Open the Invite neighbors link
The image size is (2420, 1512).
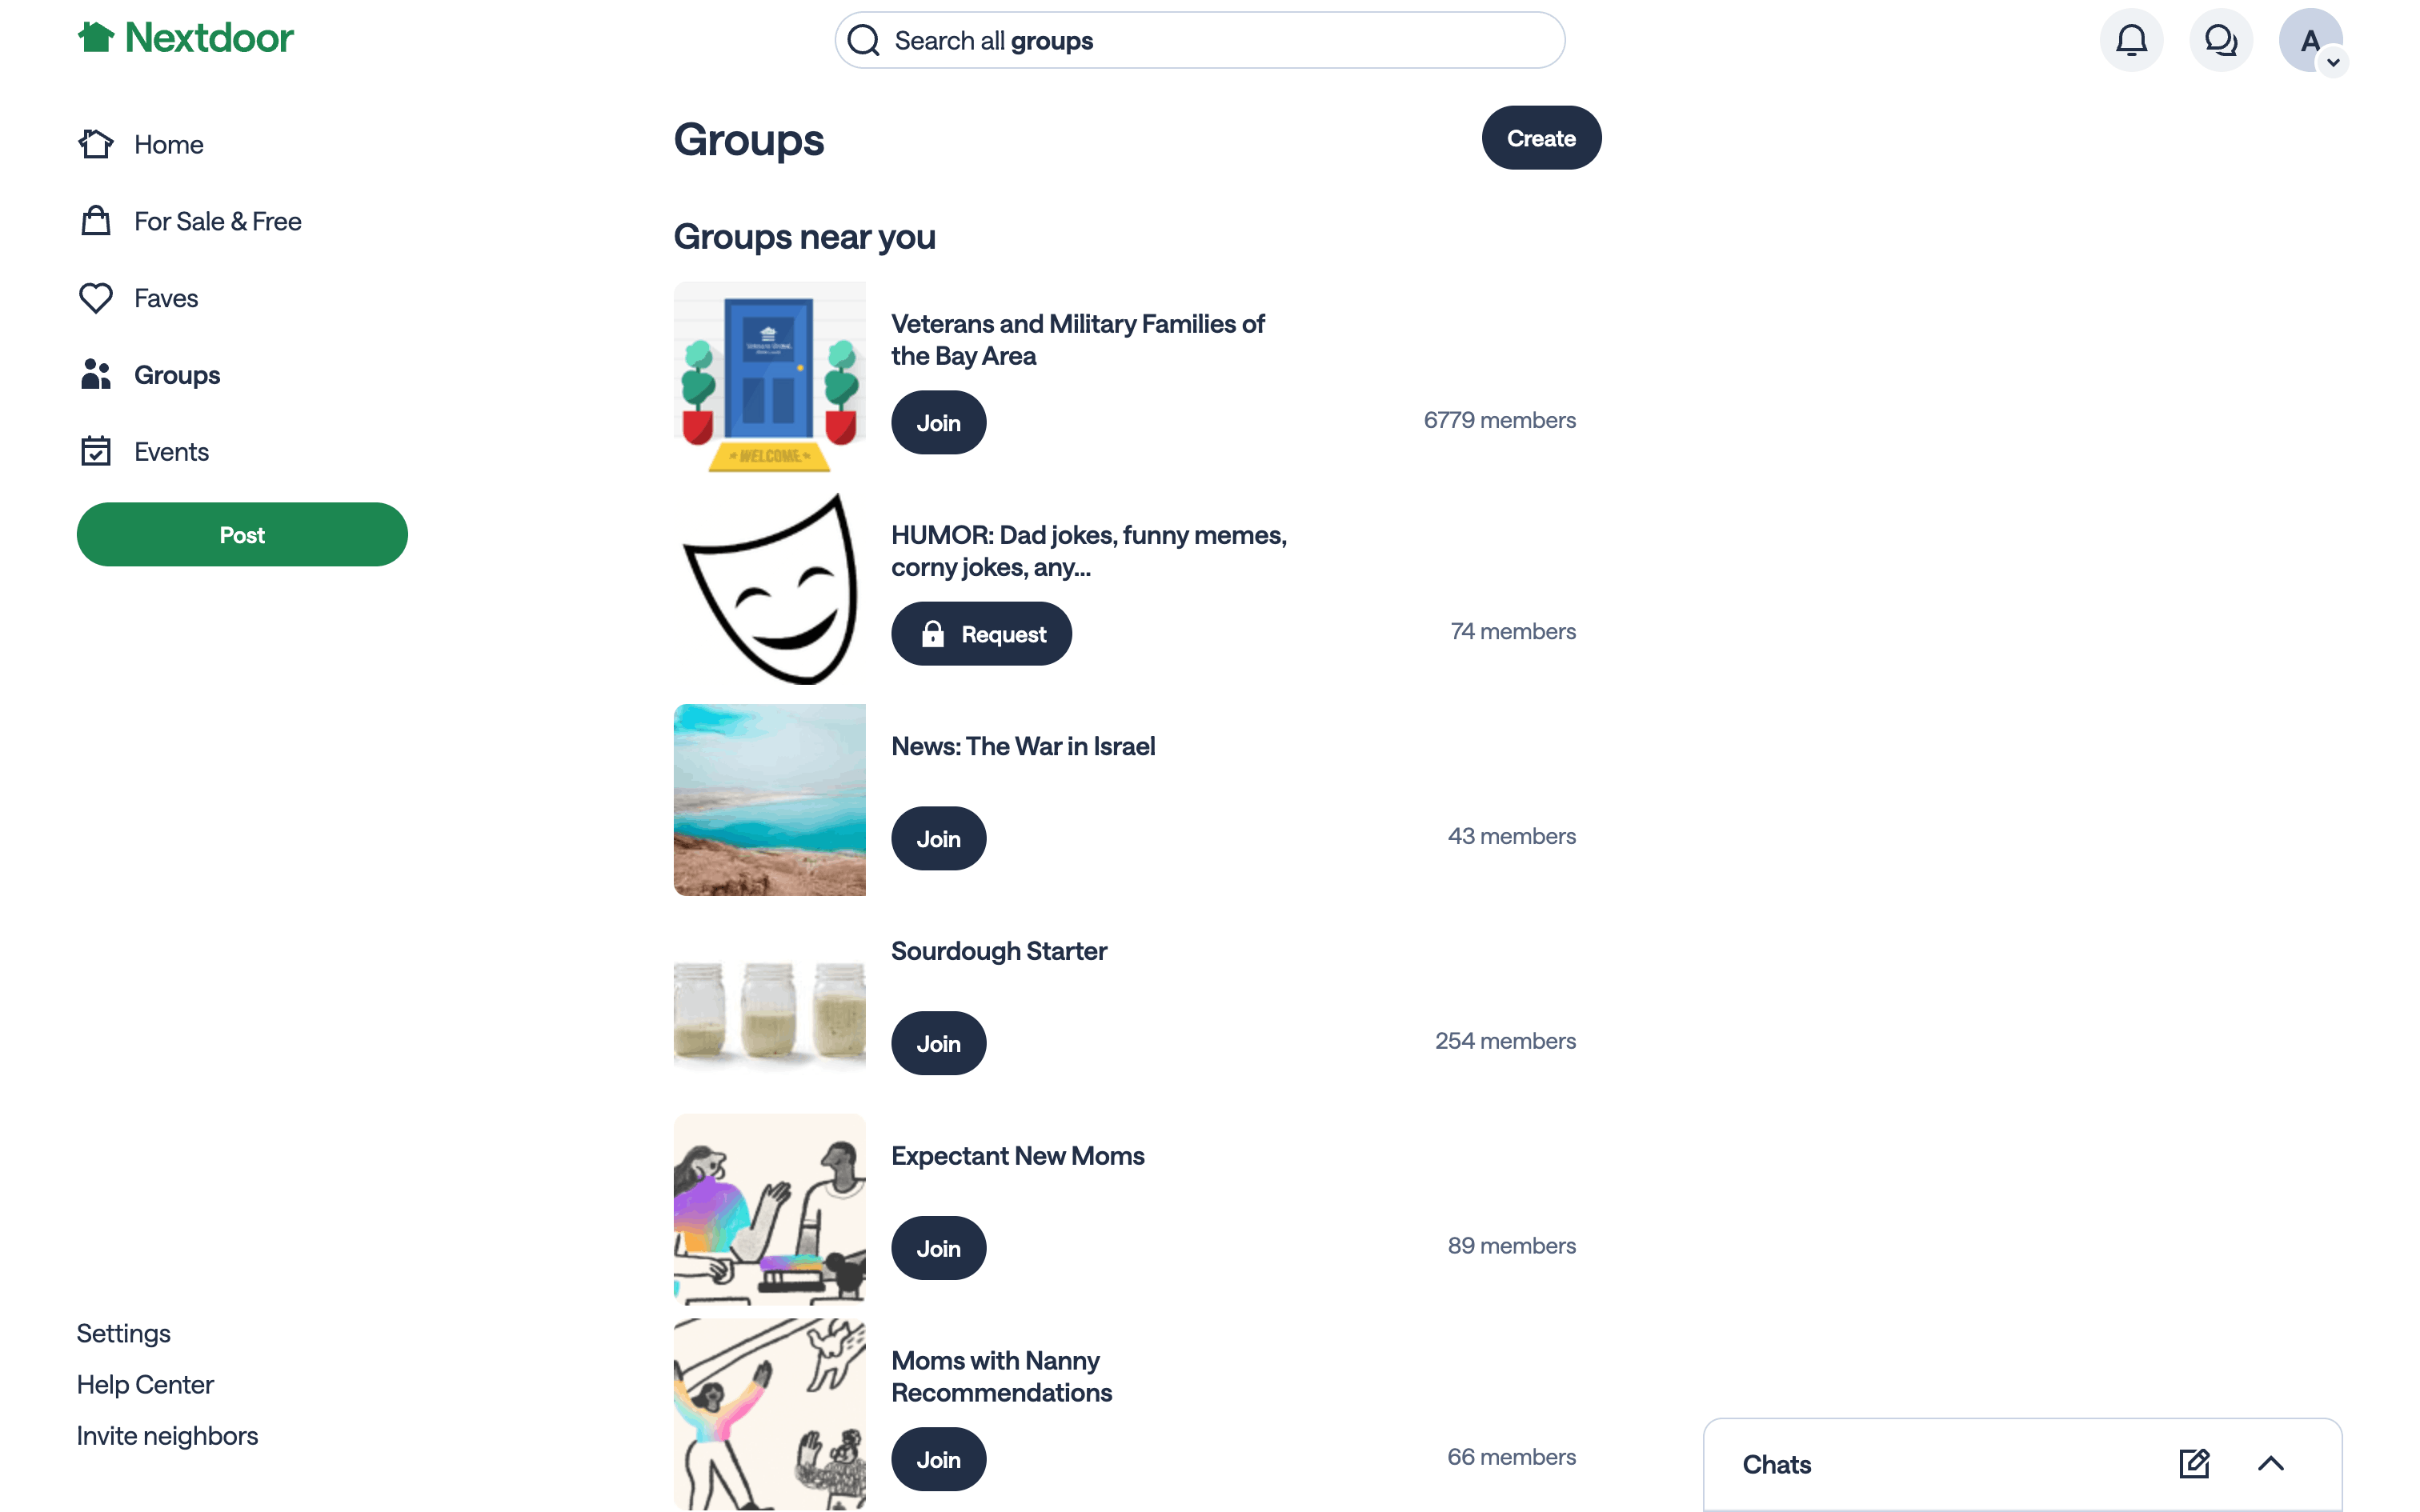pos(167,1436)
